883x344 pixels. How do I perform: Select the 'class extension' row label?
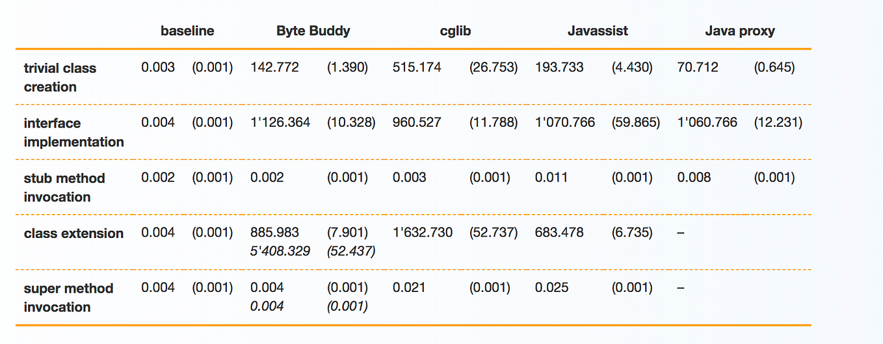coord(73,233)
